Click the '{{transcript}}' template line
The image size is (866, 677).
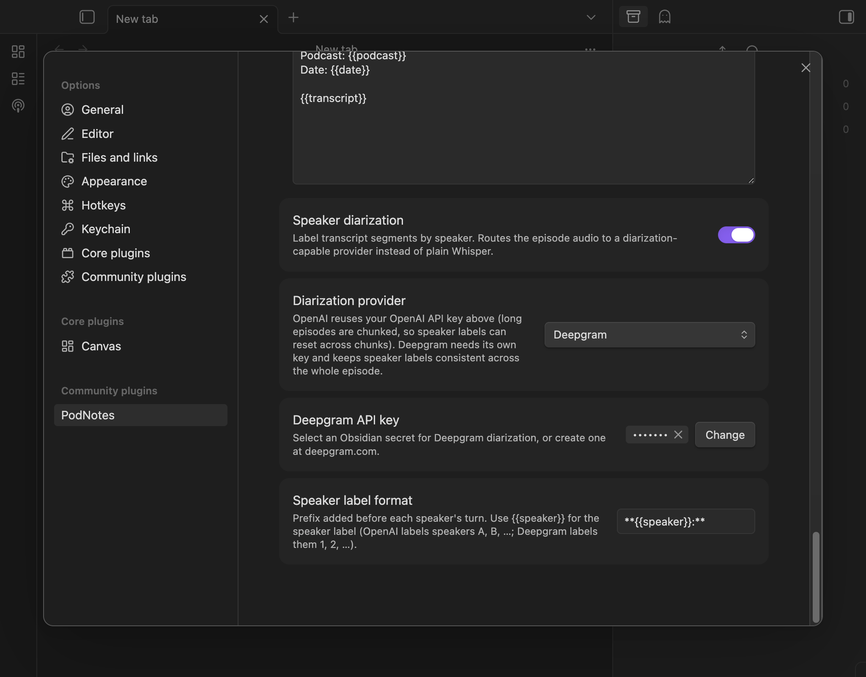pyautogui.click(x=333, y=98)
